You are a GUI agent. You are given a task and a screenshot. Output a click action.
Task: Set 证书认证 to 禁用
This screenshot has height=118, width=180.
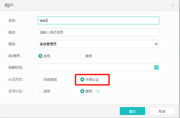[x=82, y=91]
